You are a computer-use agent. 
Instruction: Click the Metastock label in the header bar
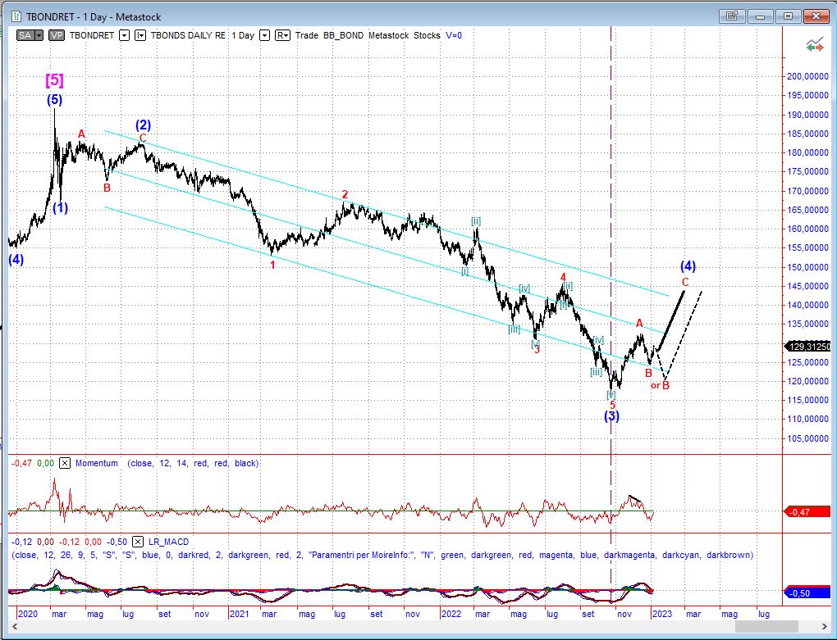[389, 35]
